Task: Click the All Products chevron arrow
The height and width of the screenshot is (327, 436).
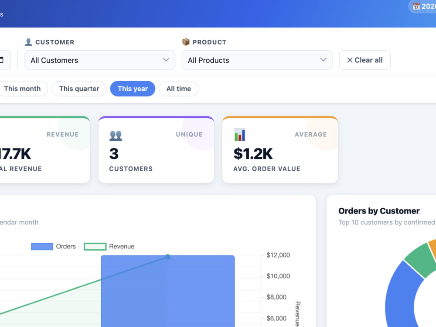Action: (x=323, y=60)
